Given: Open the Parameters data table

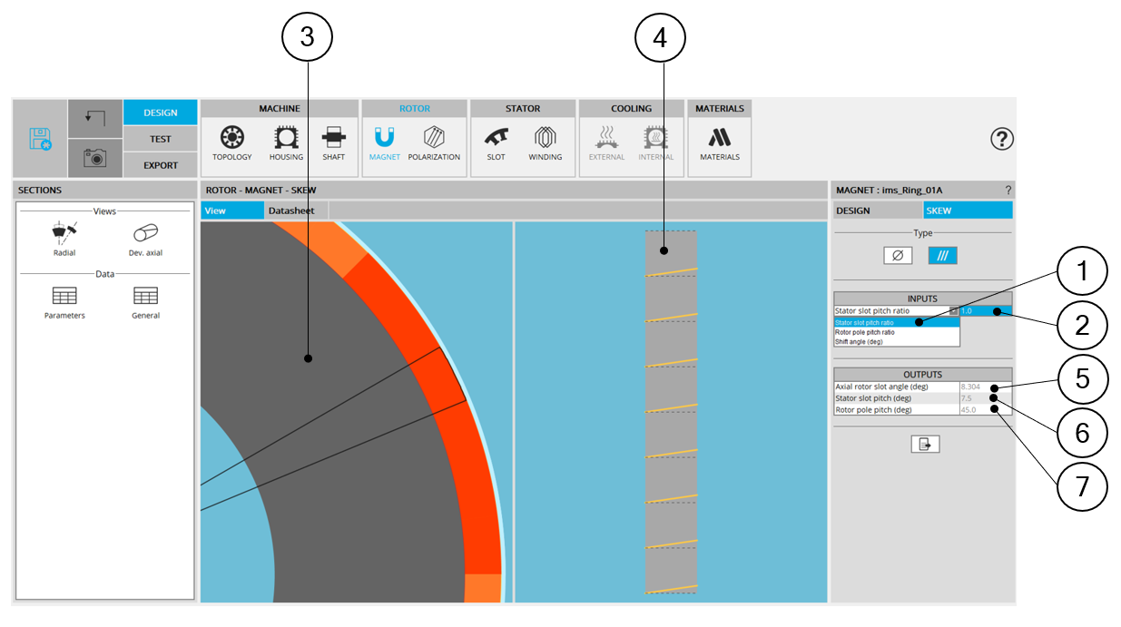Looking at the screenshot, I should coord(64,301).
